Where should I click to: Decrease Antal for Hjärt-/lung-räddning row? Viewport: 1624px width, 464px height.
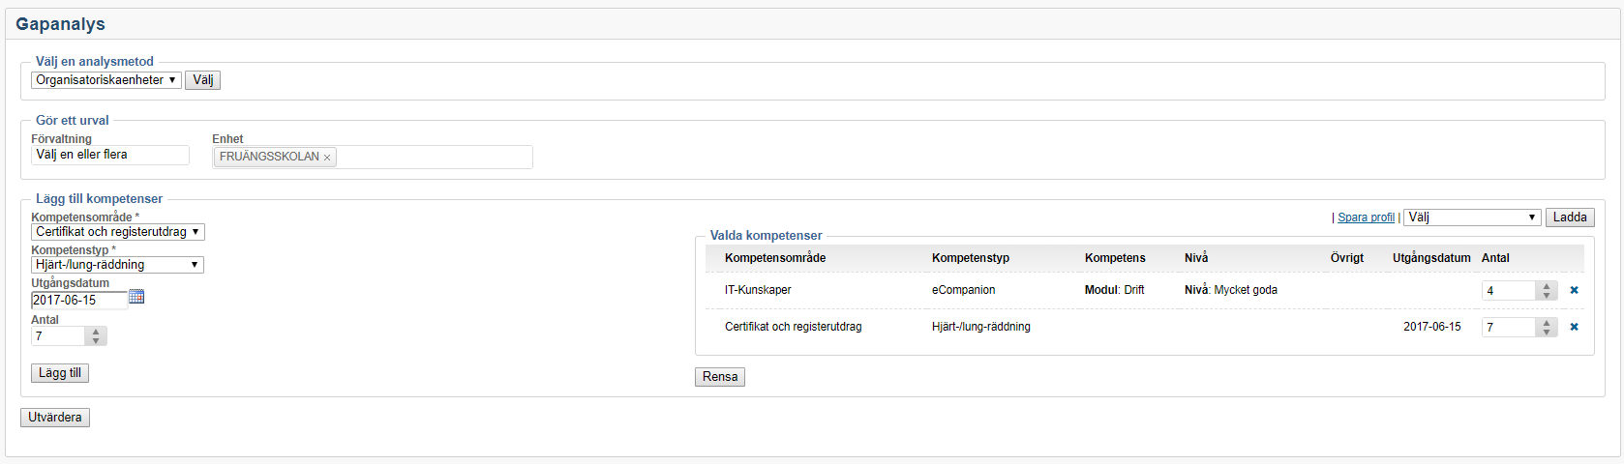pos(1547,332)
